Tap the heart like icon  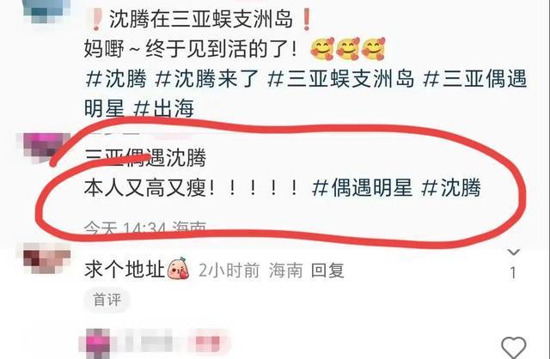514,347
